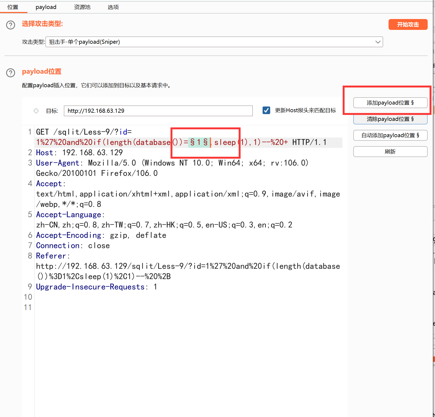Screen dimensions: 435x417
Task: Click the Referer header name
Action: click(51, 256)
